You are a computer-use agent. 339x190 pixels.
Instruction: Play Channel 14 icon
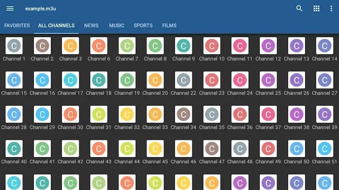click(x=325, y=46)
